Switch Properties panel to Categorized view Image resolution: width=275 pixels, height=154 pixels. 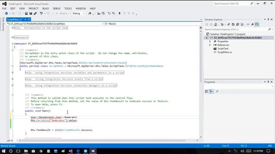tap(206, 91)
